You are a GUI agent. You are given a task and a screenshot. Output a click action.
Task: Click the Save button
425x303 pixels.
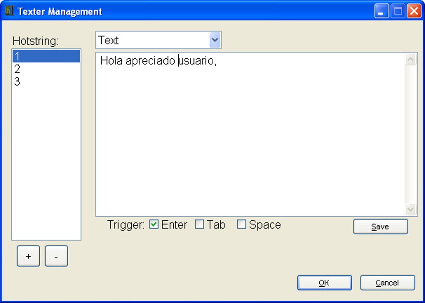click(x=380, y=226)
